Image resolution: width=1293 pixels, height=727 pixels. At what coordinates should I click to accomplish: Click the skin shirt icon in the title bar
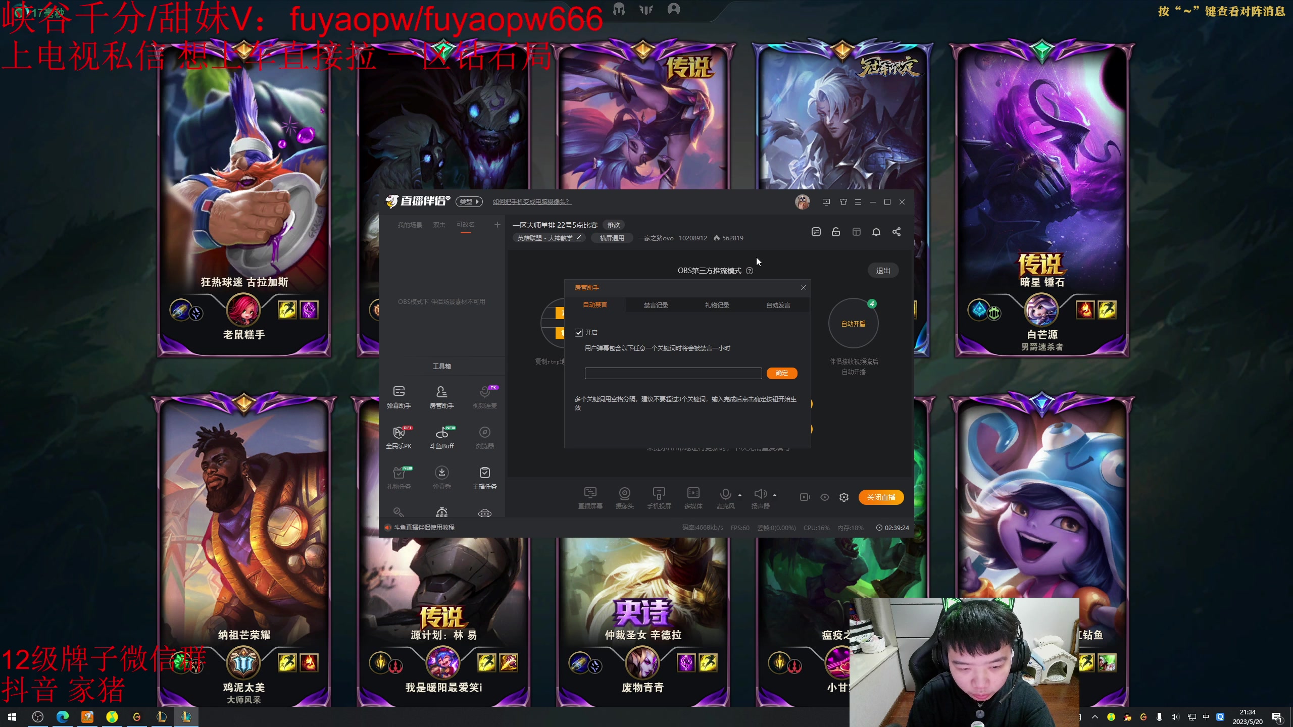(x=843, y=202)
